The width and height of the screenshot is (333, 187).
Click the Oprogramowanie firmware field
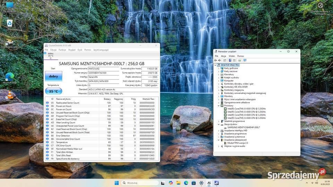coord(103,69)
